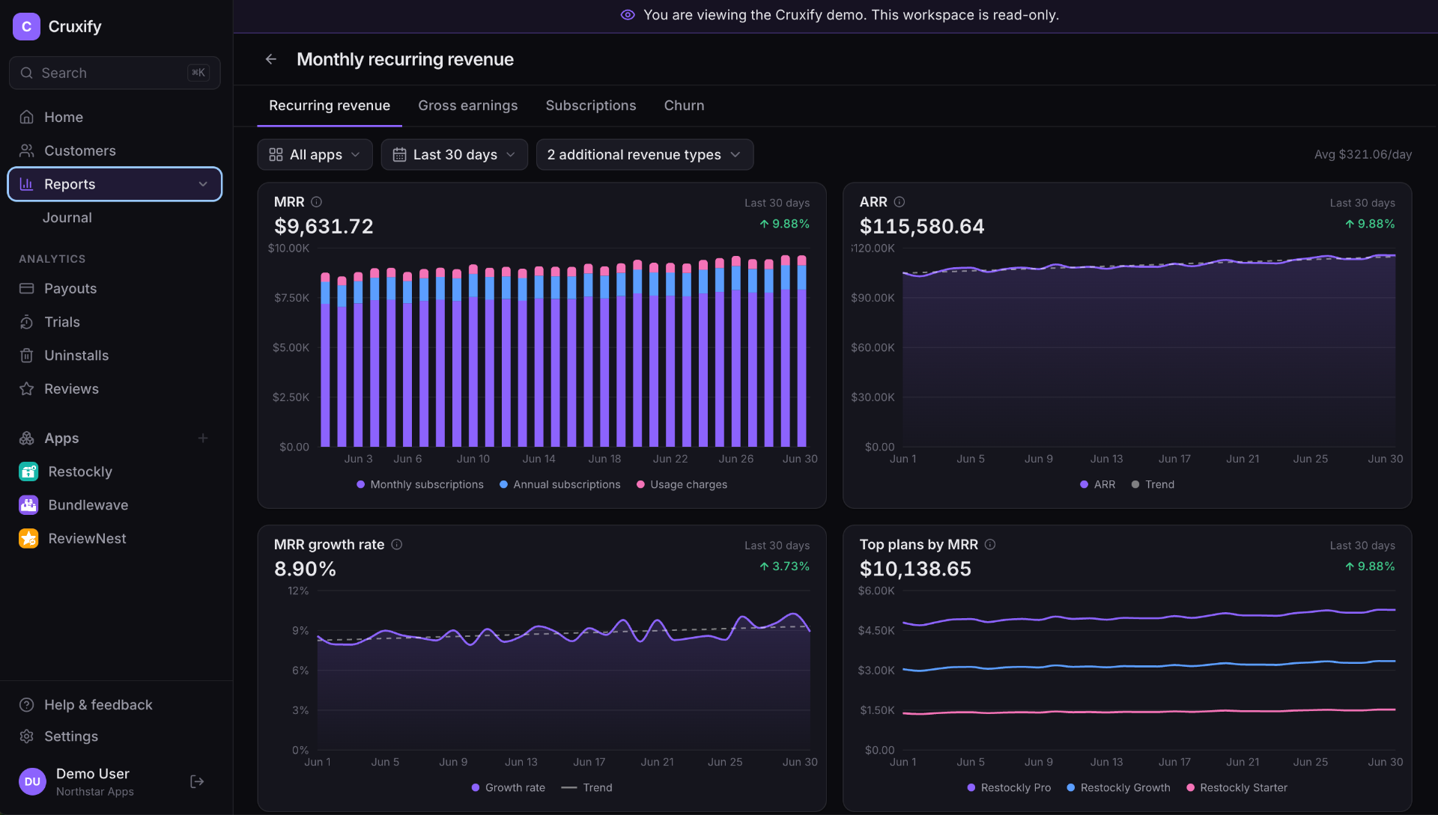1438x815 pixels.
Task: Open the Restockly app icon
Action: pos(28,471)
